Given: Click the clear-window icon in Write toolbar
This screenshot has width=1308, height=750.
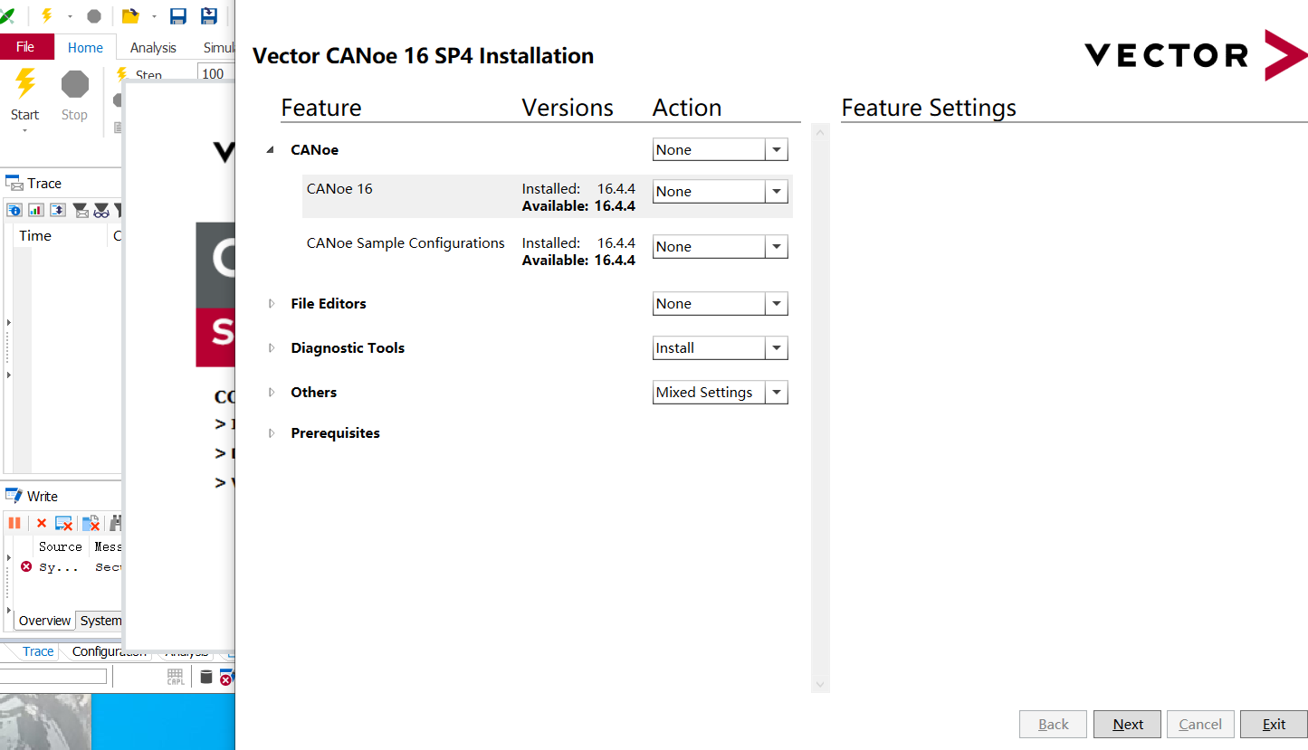Looking at the screenshot, I should [x=63, y=523].
